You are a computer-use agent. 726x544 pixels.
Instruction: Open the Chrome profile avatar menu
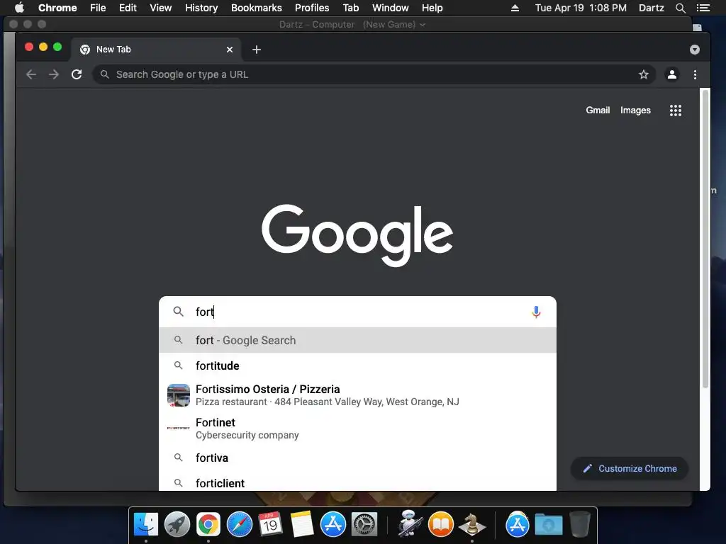tap(672, 74)
